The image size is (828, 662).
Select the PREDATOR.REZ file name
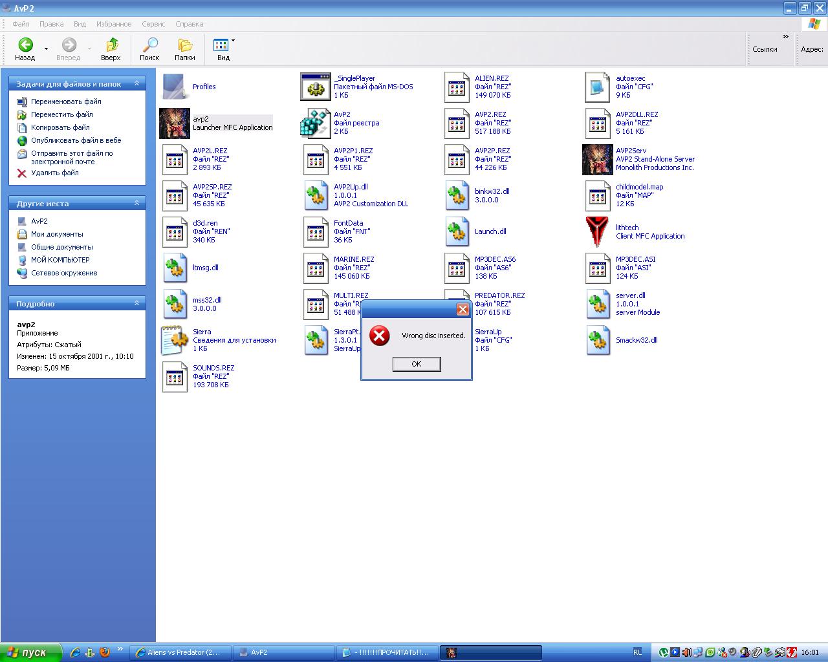tap(500, 295)
